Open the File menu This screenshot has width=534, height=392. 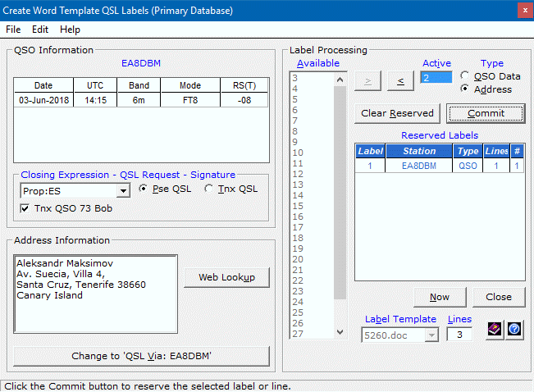pyautogui.click(x=13, y=30)
